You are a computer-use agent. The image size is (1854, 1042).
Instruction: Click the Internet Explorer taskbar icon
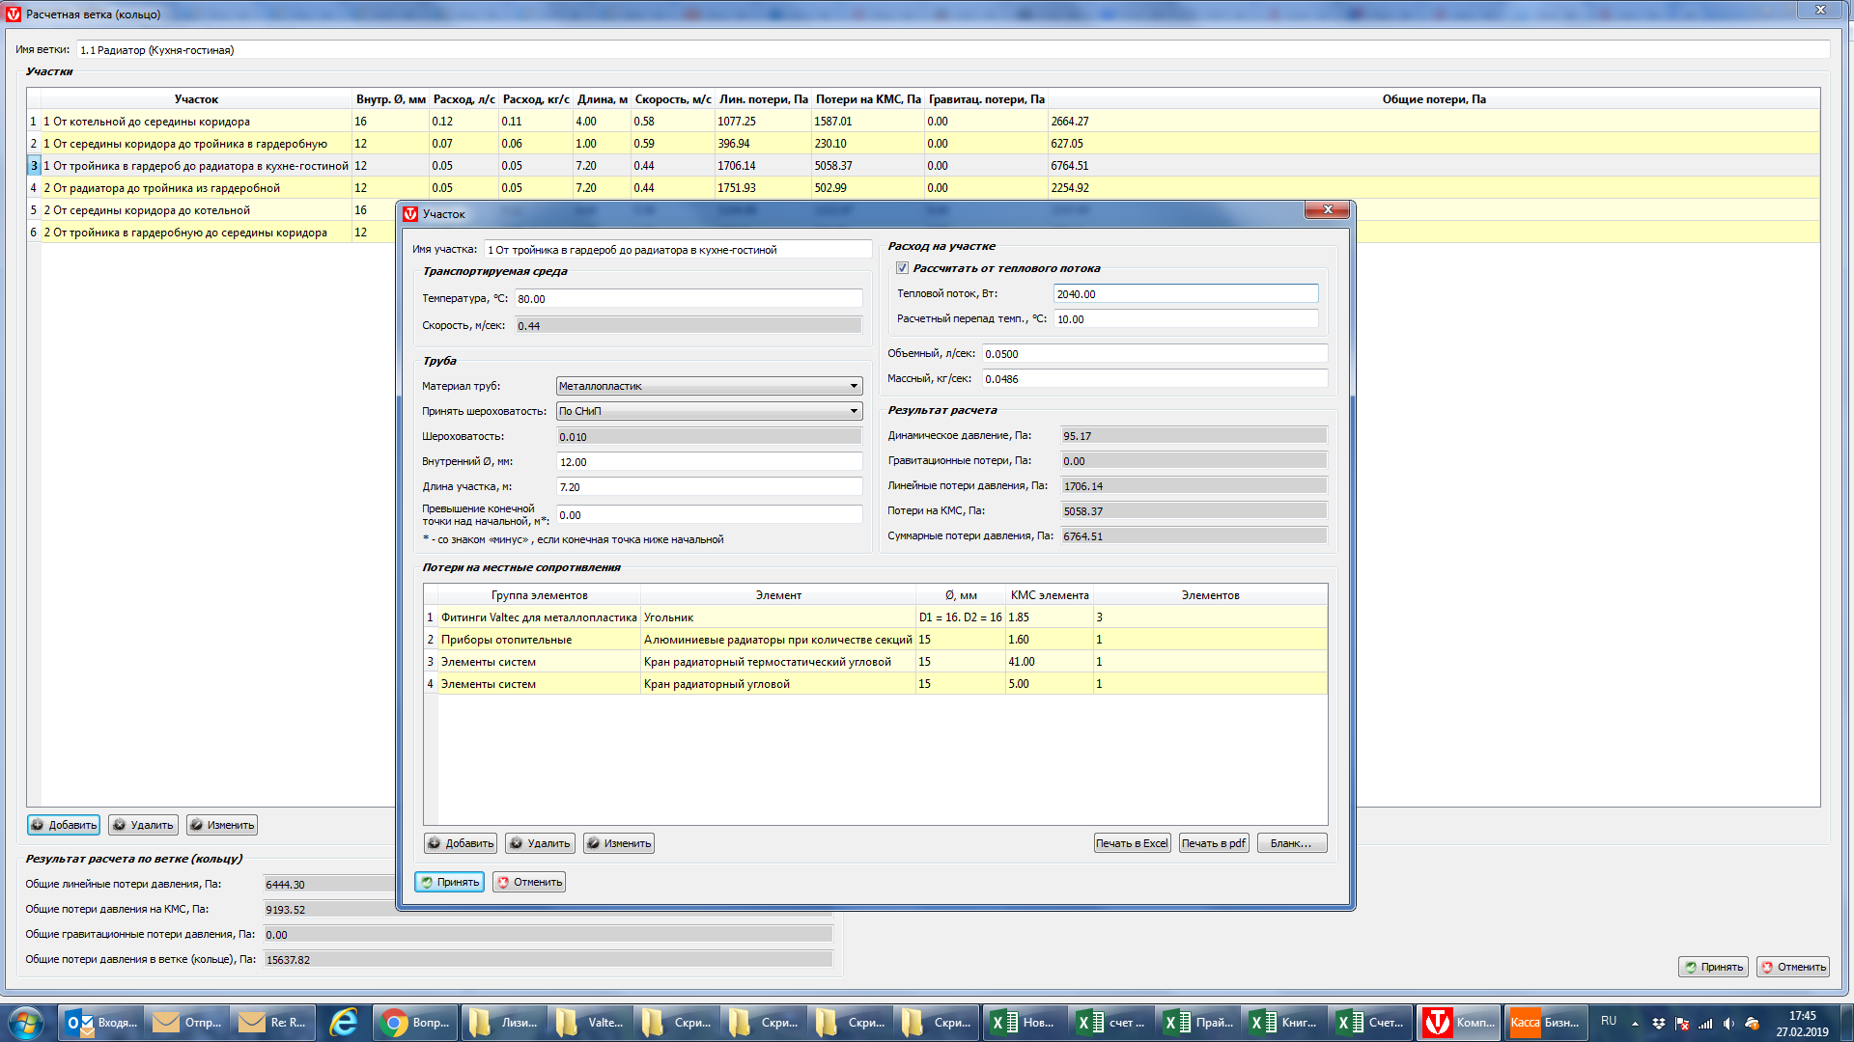click(344, 1023)
